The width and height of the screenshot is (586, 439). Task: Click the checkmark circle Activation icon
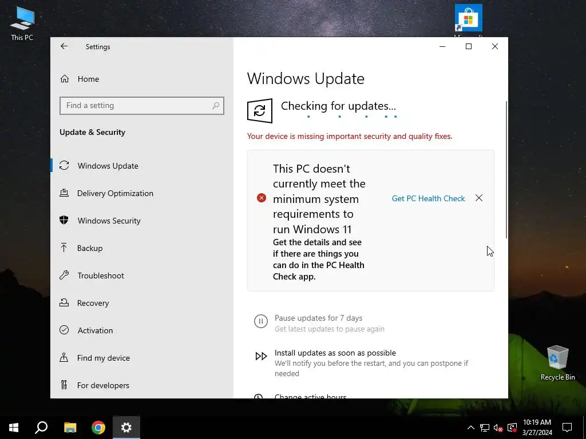coord(64,330)
